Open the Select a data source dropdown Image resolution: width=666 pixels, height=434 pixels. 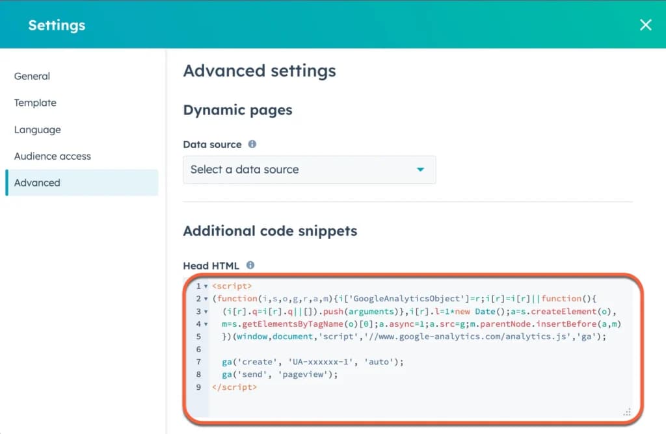(309, 170)
